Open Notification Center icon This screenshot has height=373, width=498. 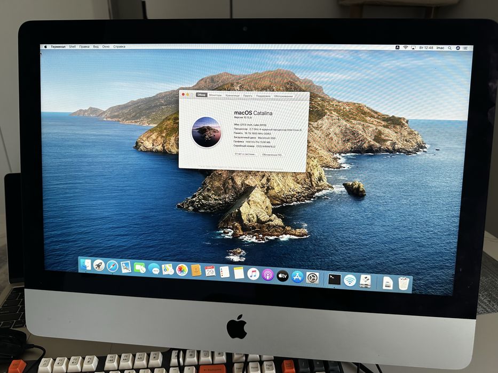point(465,48)
